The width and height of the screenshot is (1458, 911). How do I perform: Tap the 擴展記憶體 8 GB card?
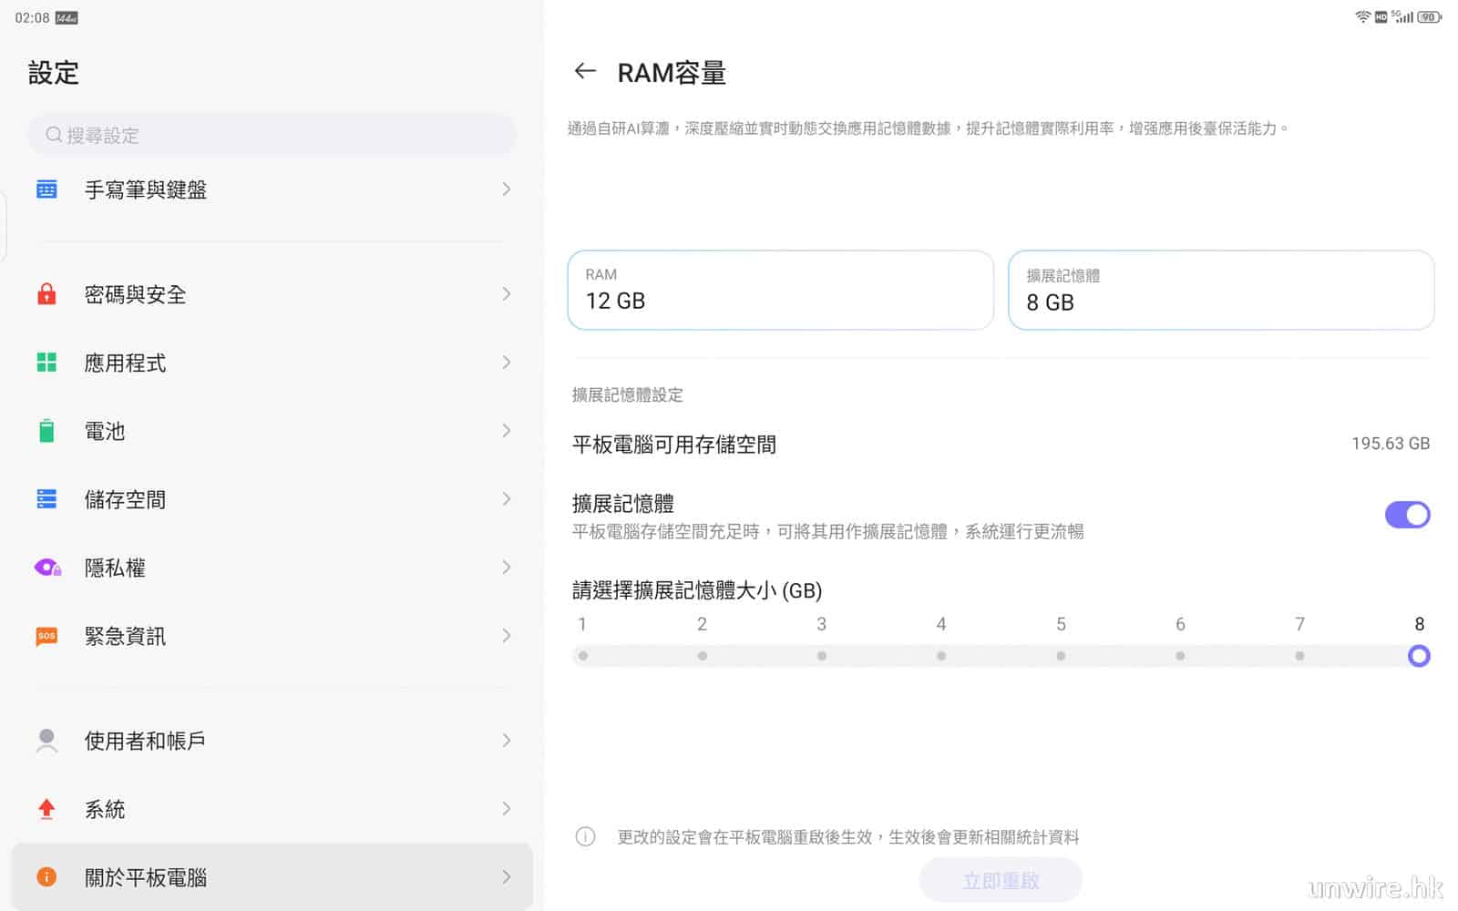(x=1220, y=290)
